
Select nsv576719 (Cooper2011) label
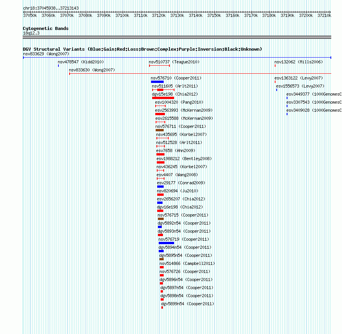click(184, 239)
